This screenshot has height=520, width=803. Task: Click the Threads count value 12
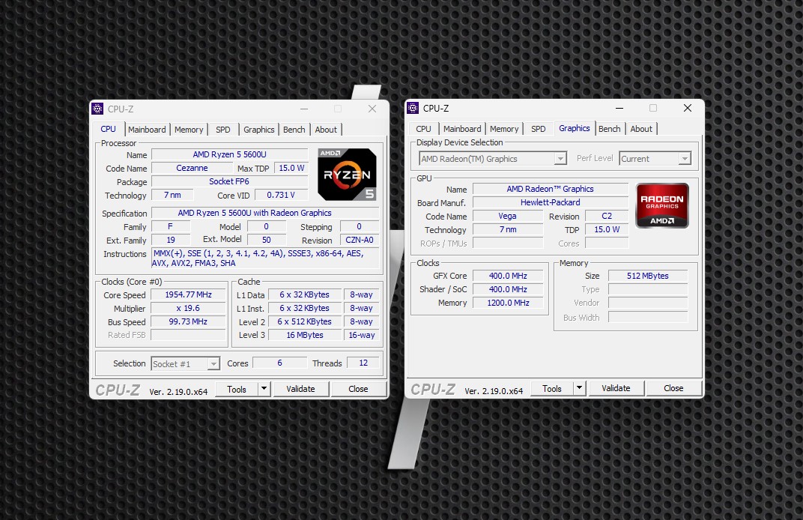coord(363,363)
